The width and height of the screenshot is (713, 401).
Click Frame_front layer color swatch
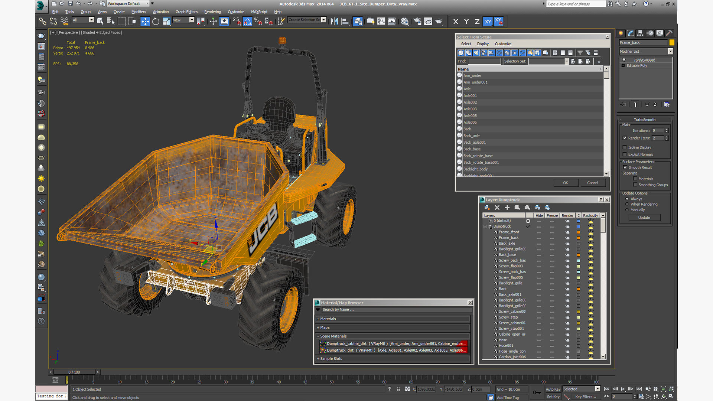[x=578, y=232]
